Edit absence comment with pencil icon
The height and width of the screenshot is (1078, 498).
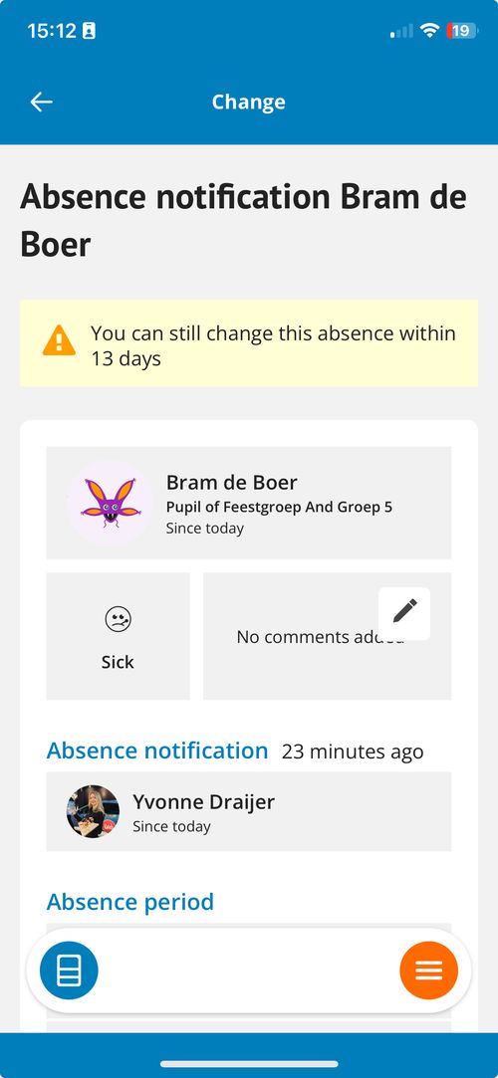(404, 613)
